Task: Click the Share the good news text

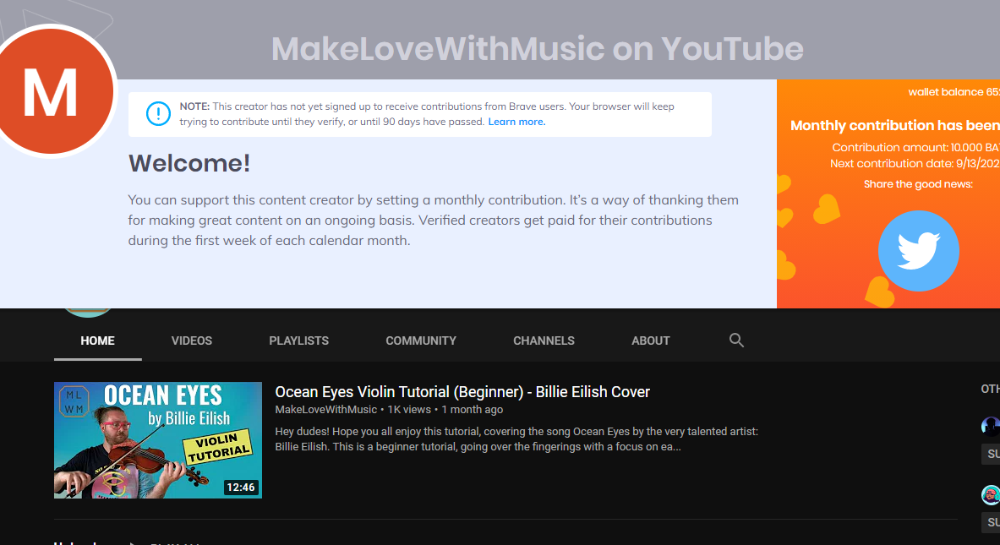Action: [918, 184]
